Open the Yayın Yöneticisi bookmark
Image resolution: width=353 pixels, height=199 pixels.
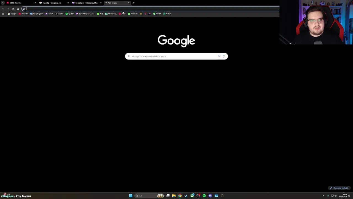coord(85,14)
